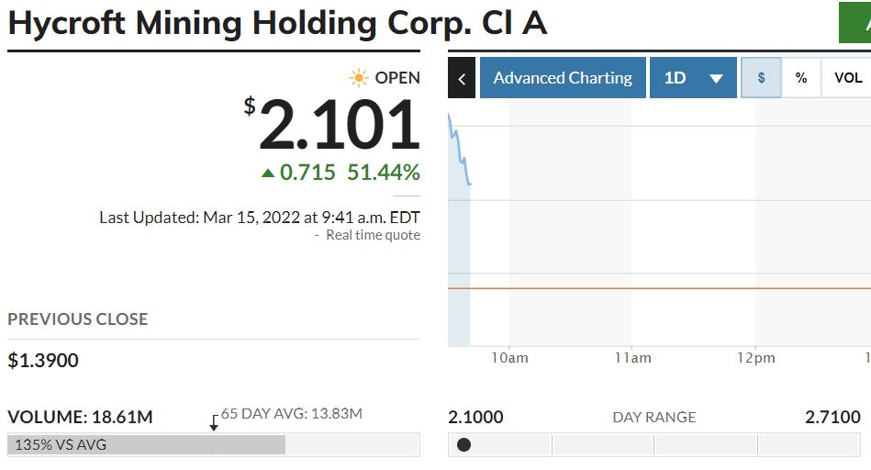Click the 51.44% change percentage

(383, 173)
